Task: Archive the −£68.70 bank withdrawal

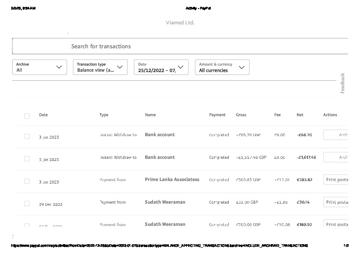Action: [x=336, y=135]
